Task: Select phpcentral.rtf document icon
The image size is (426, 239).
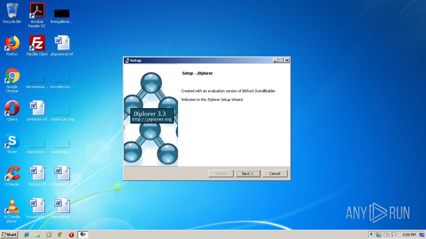Action: [62, 46]
